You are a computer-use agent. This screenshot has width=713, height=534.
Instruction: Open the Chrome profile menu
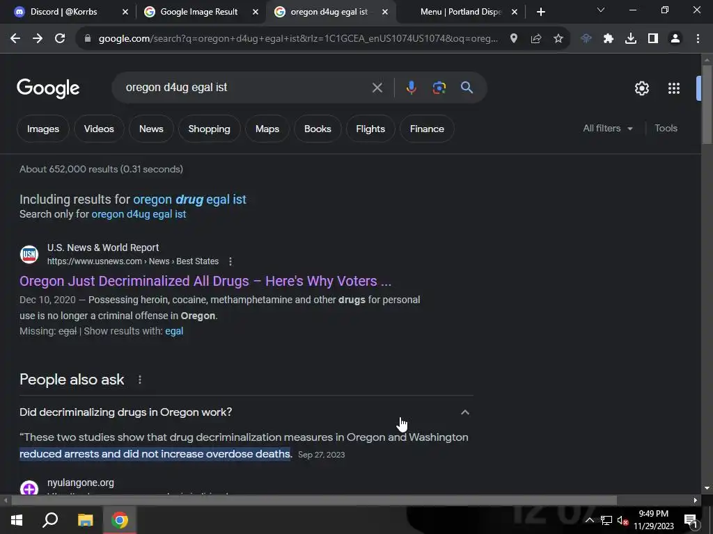[x=675, y=39]
